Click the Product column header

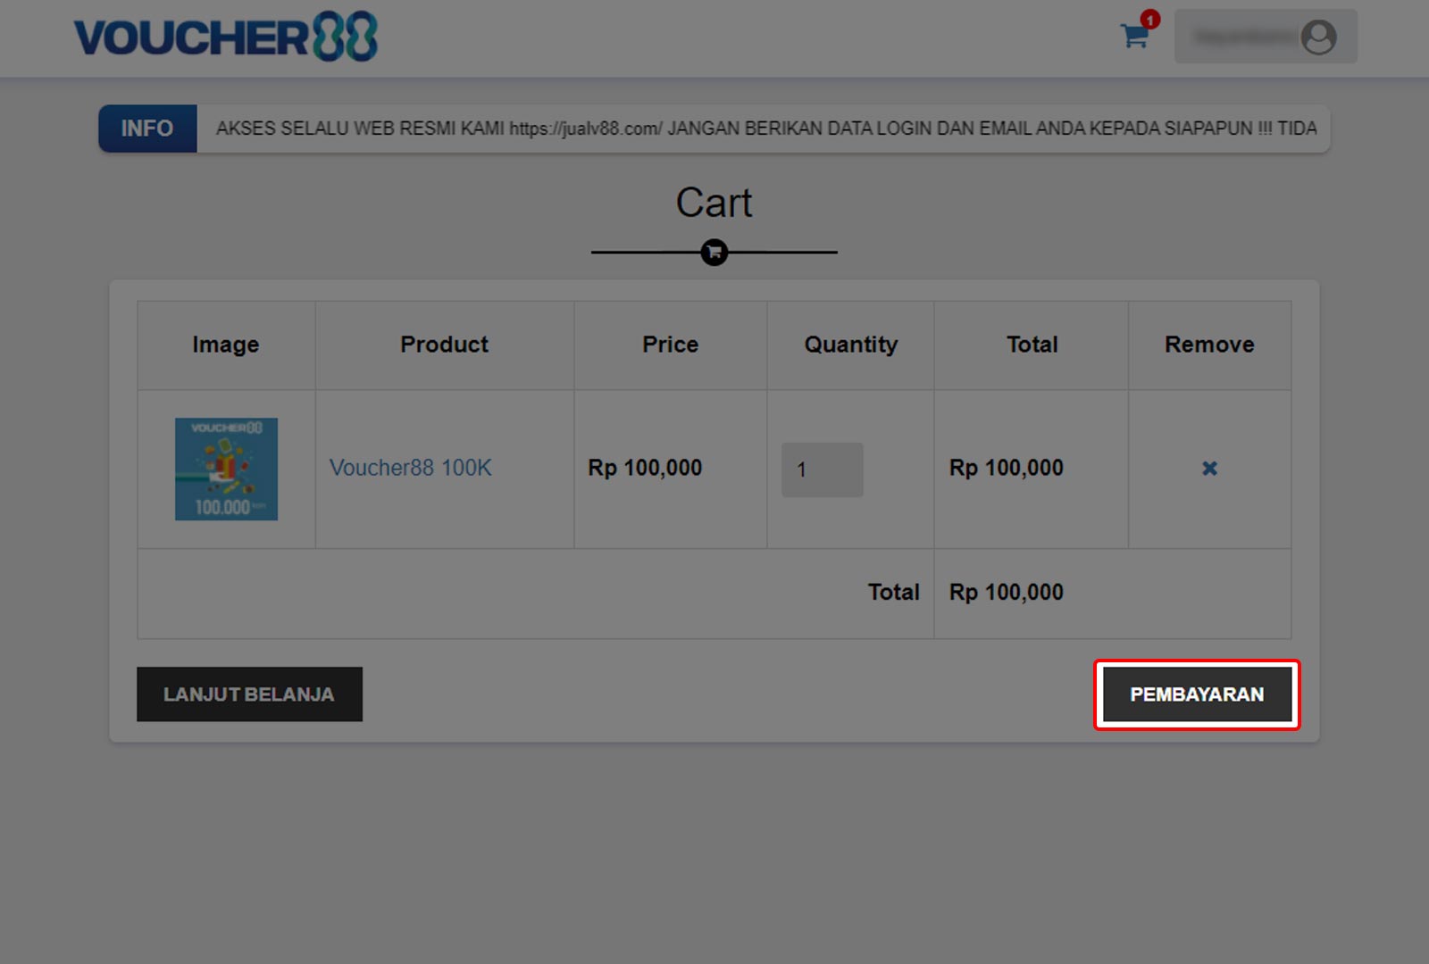pos(444,345)
